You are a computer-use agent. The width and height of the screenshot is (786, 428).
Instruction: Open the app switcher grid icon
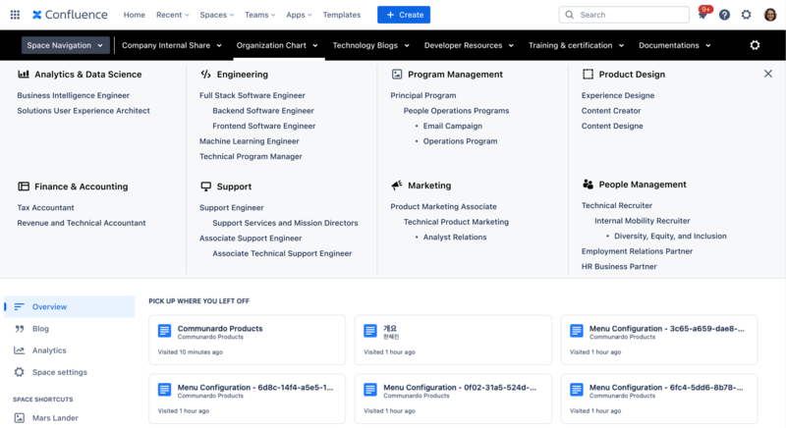[x=15, y=15]
